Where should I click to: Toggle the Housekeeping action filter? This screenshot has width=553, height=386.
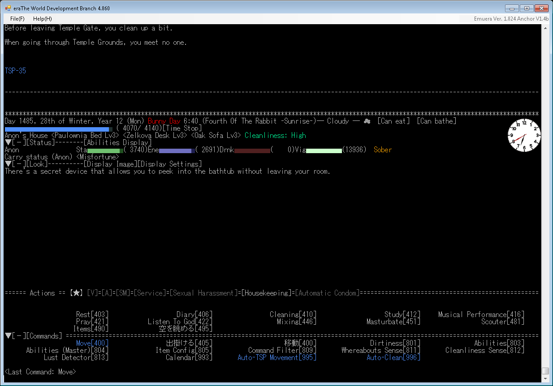[x=266, y=293]
